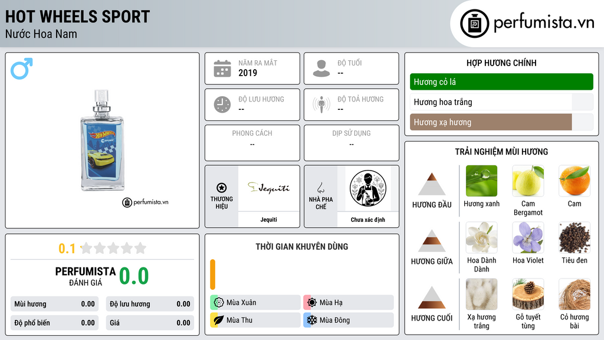The height and width of the screenshot is (340, 604).
Task: Click the Mùa Đông snowflake icon
Action: click(x=312, y=320)
